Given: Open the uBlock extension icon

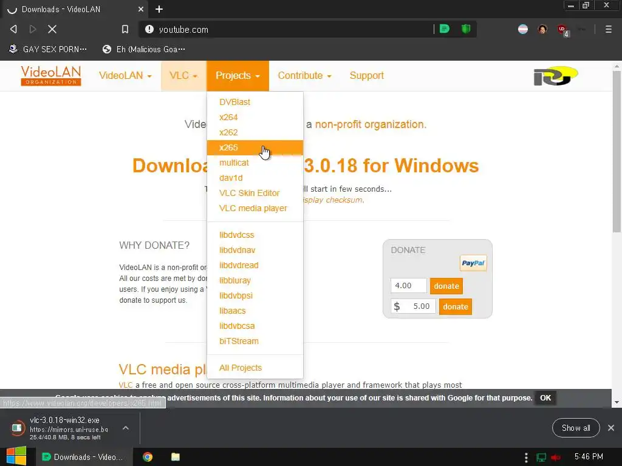Looking at the screenshot, I should tap(562, 30).
